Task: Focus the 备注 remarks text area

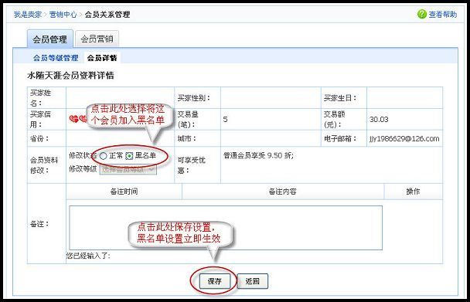Action: point(226,228)
